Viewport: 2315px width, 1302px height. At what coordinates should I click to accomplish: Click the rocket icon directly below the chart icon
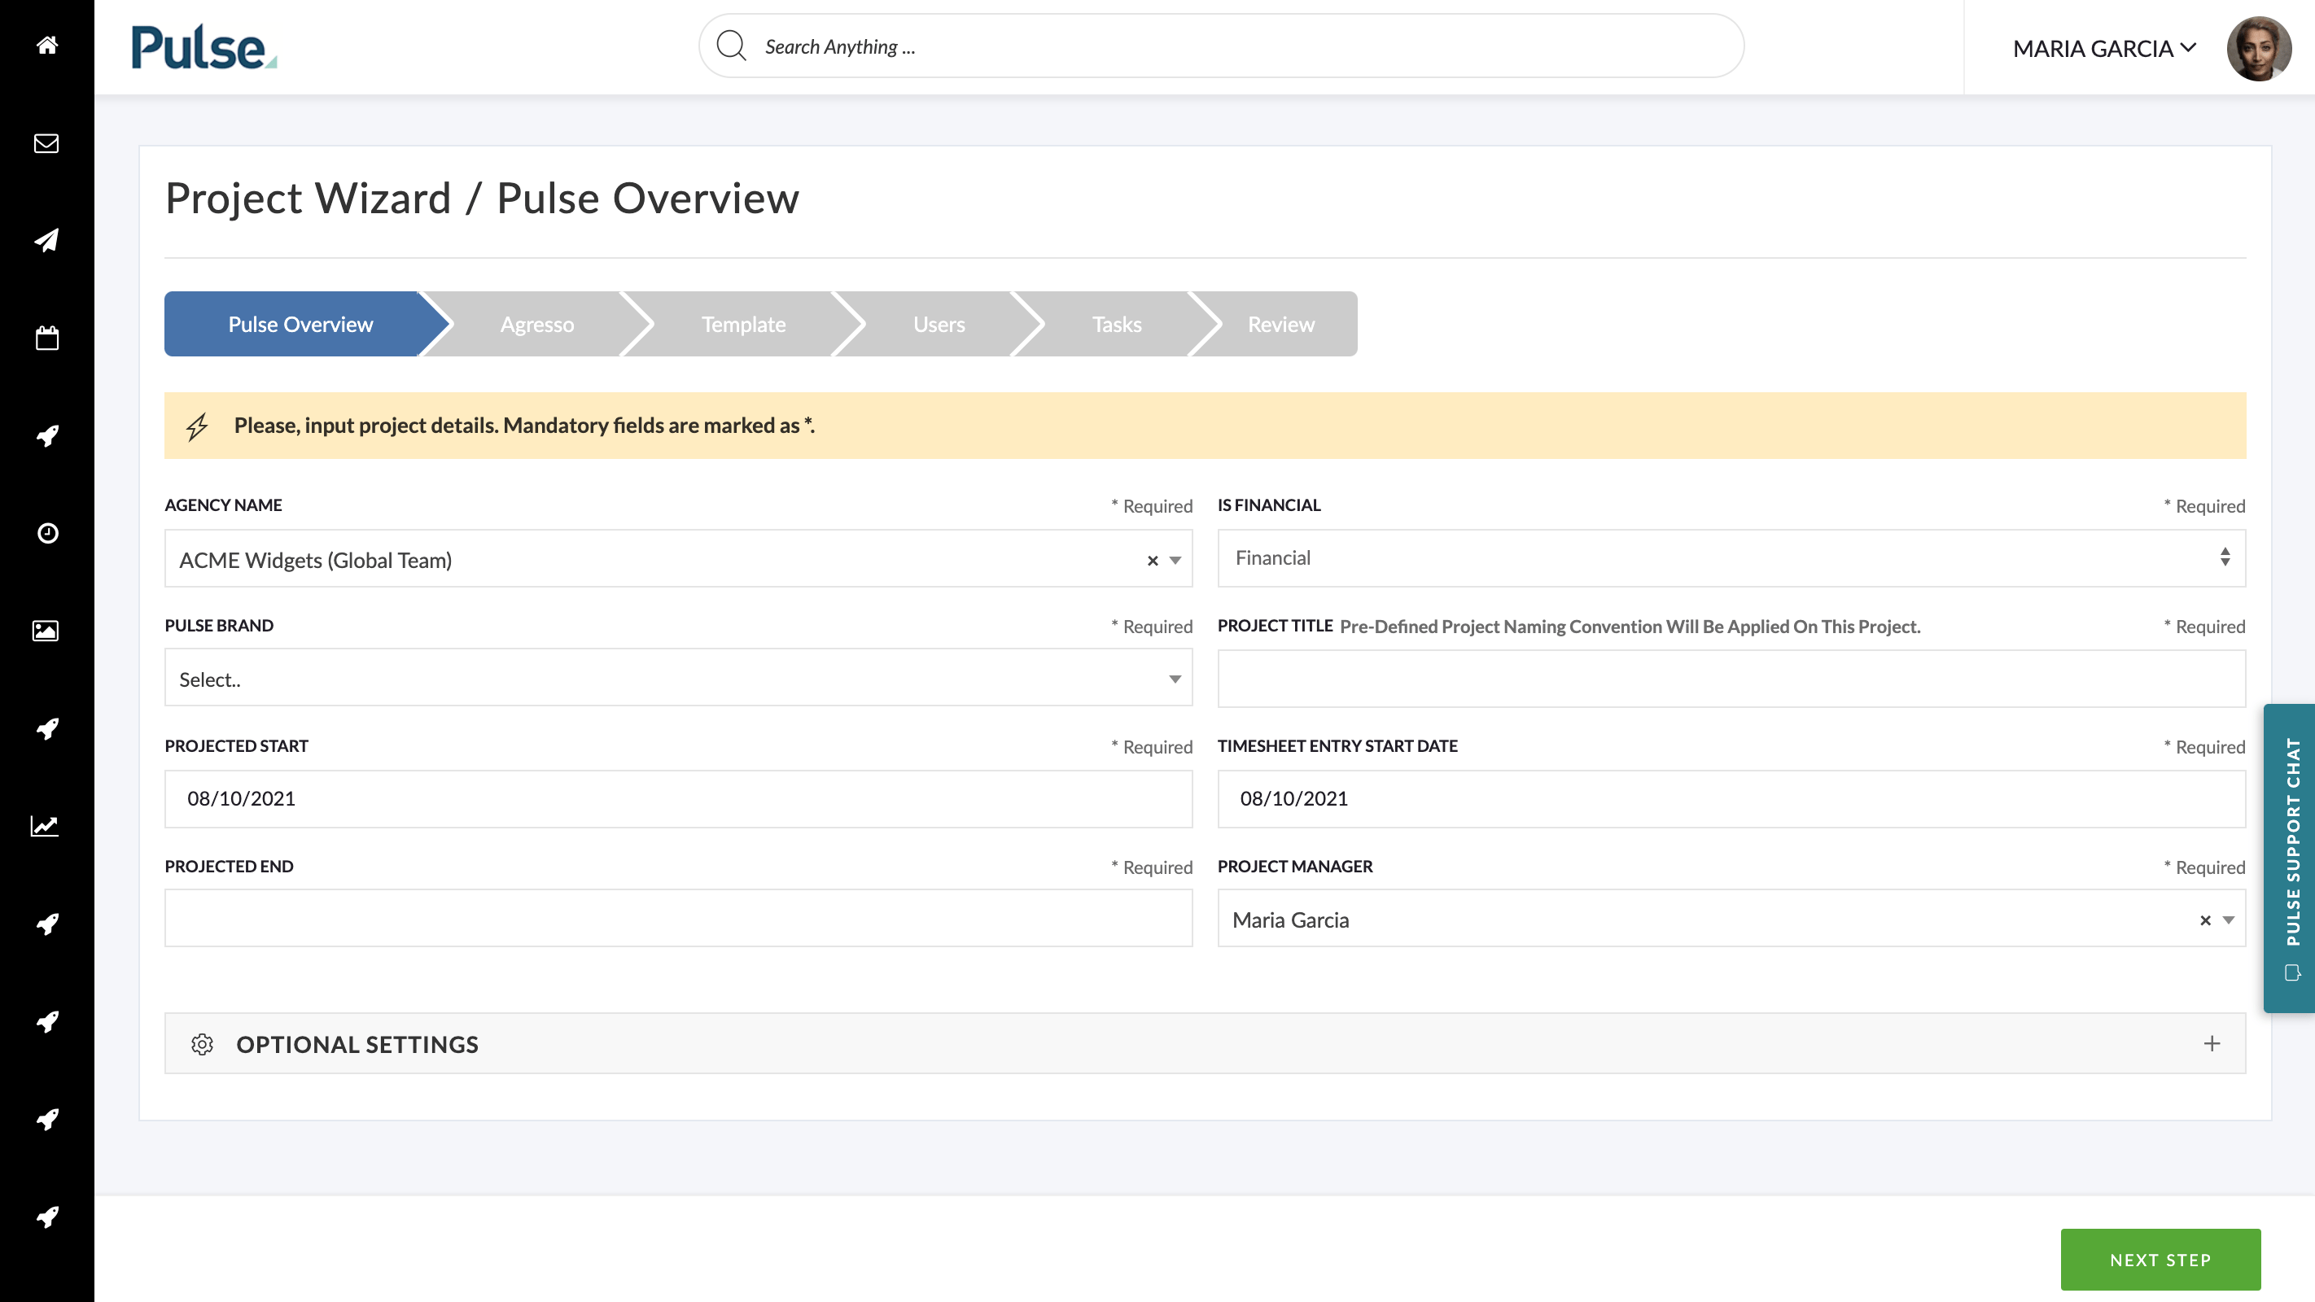point(46,924)
